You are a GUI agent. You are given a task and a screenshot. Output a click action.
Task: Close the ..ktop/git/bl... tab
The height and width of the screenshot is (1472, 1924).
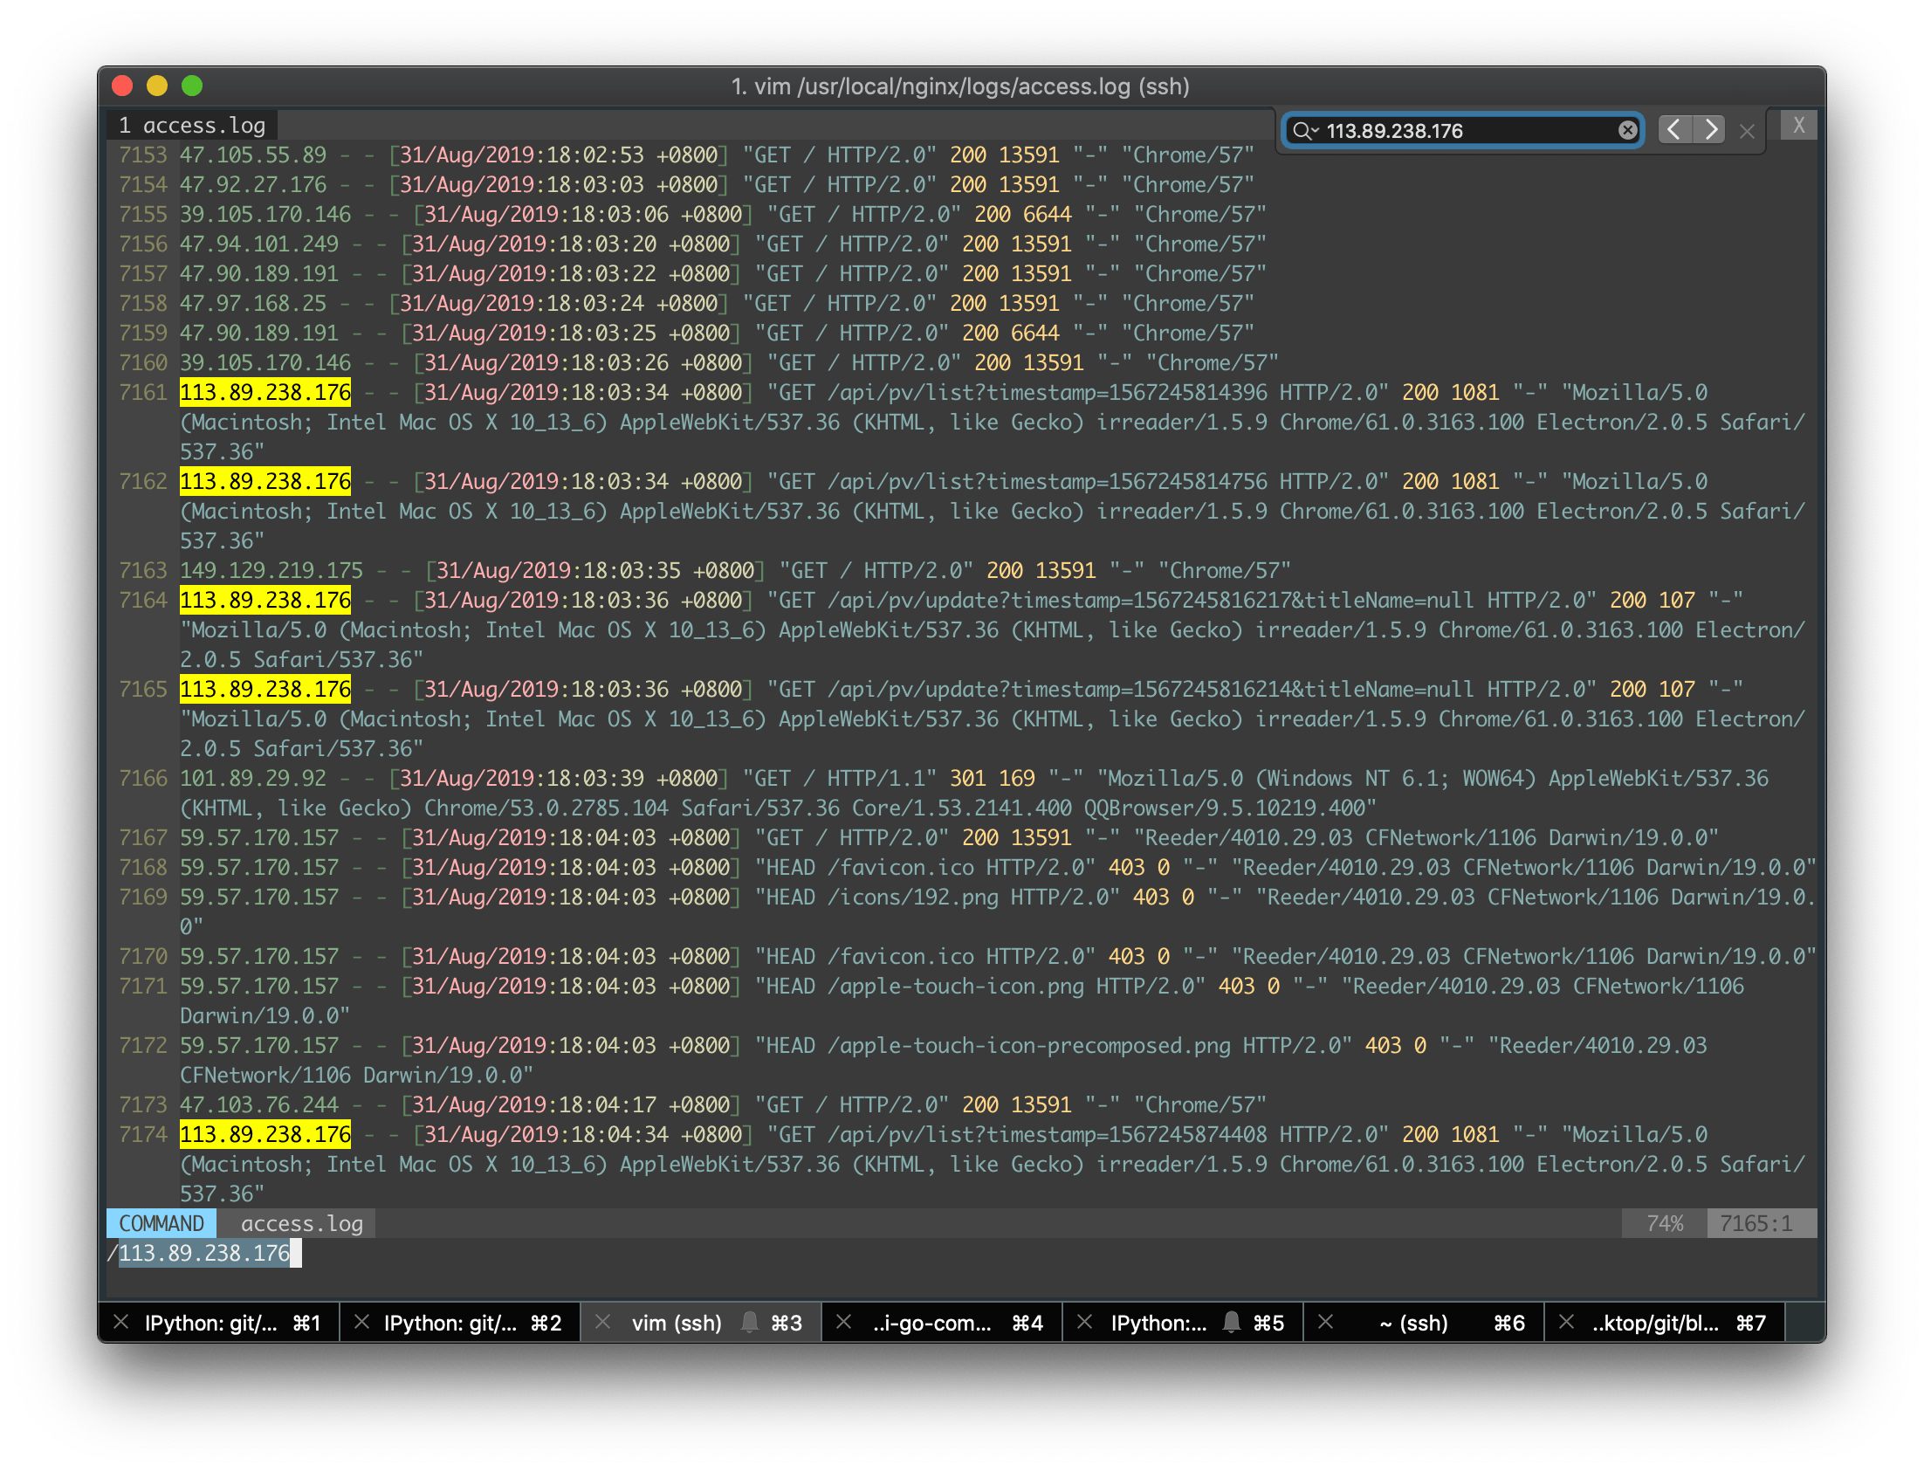coord(1567,1322)
